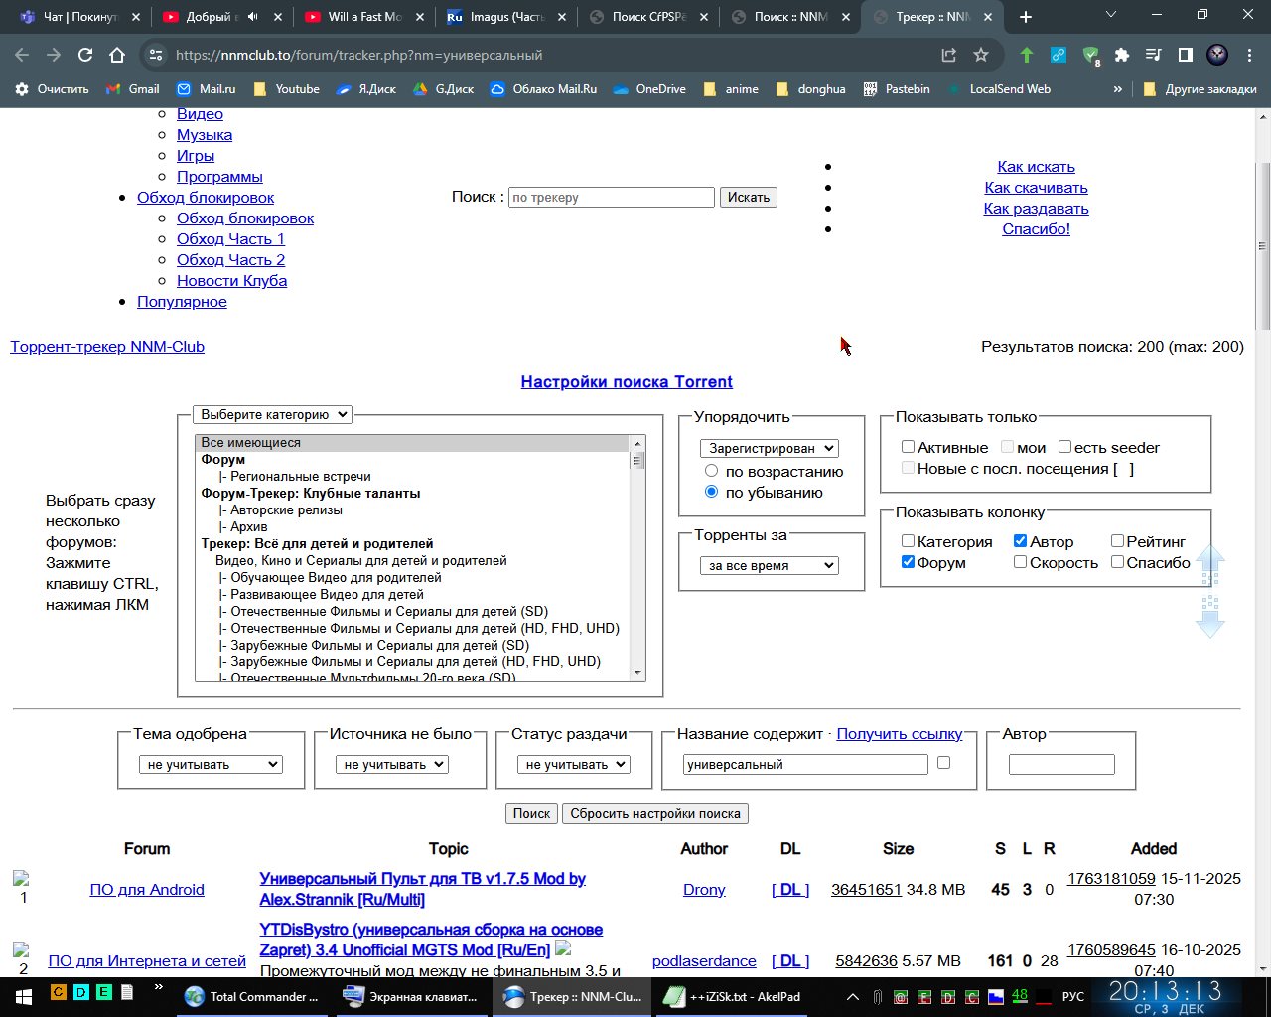Image resolution: width=1271 pixels, height=1017 pixels.
Task: Open the browser extensions puzzle icon
Action: pos(1122,55)
